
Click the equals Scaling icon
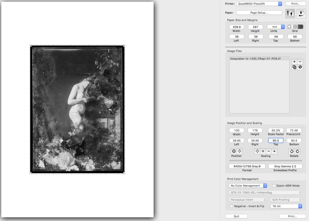[x=263, y=151]
